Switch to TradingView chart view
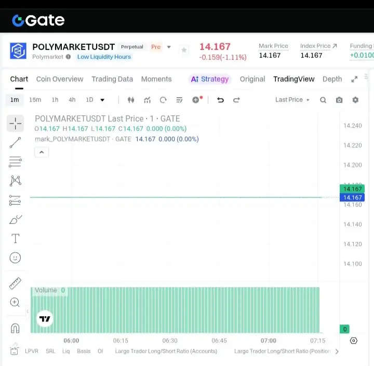The height and width of the screenshot is (366, 374). pyautogui.click(x=294, y=79)
